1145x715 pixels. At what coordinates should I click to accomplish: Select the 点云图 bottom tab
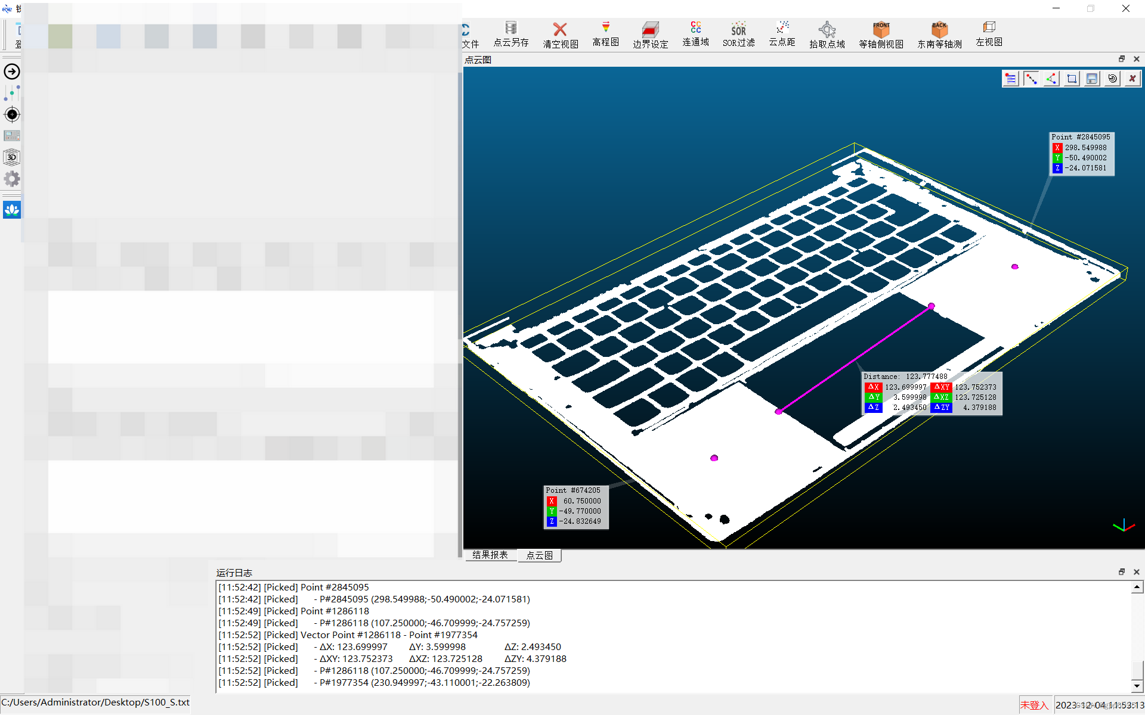(539, 555)
